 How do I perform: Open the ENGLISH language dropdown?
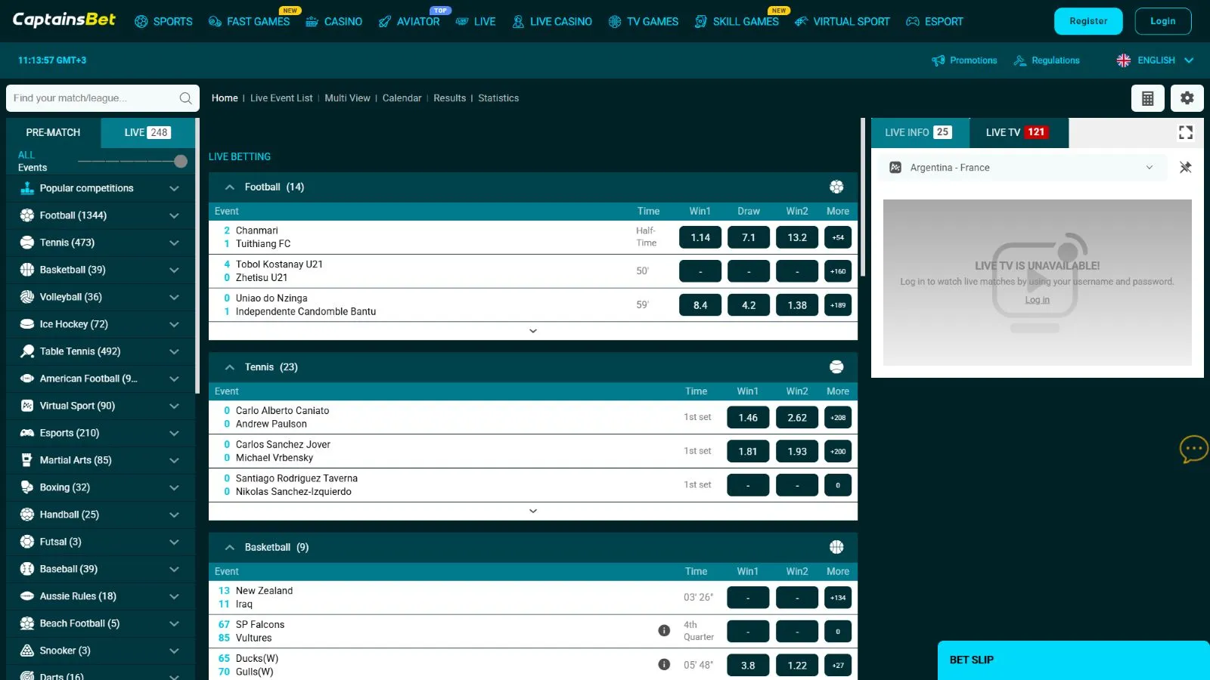tap(1155, 60)
